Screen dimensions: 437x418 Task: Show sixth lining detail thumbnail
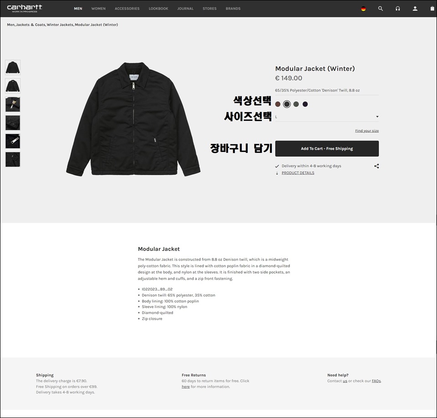click(x=13, y=159)
